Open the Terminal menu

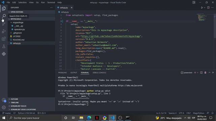tap(51, 2)
